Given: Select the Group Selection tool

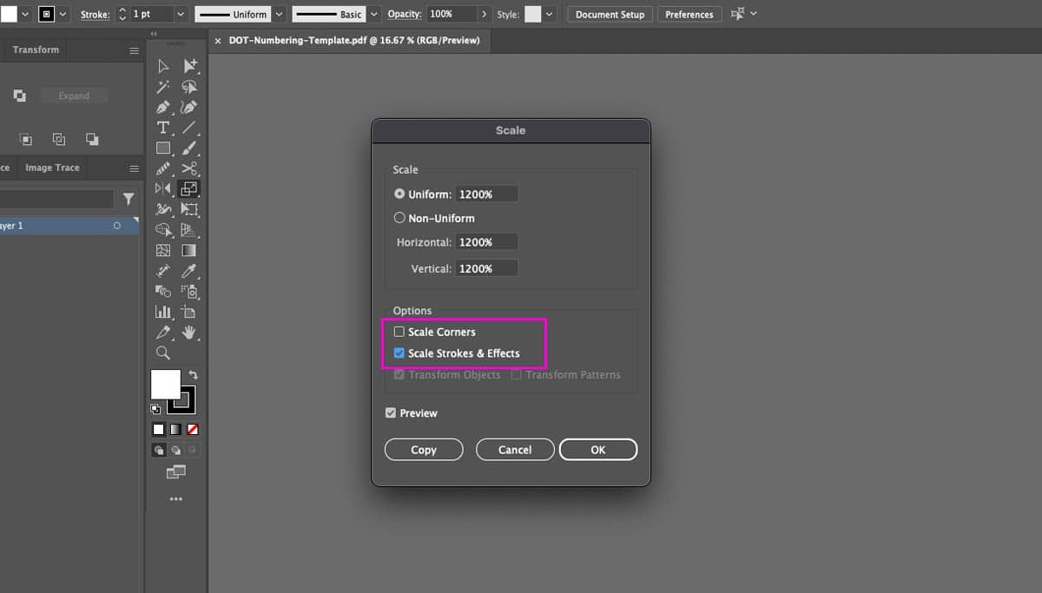Looking at the screenshot, I should [x=189, y=67].
